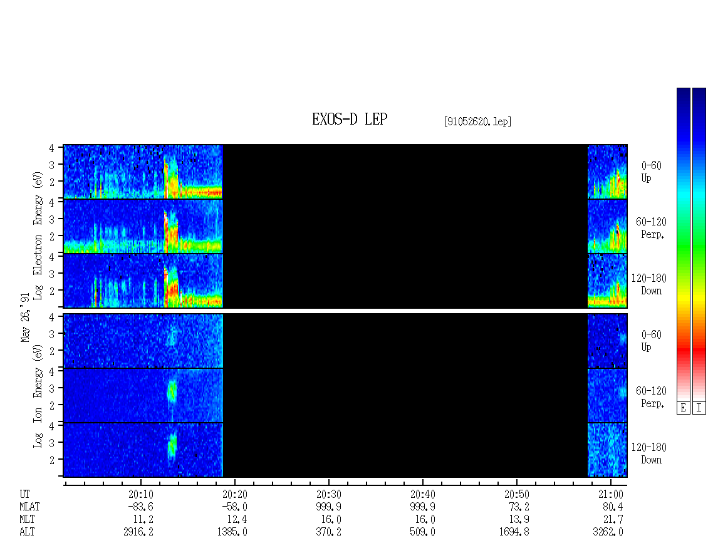This screenshot has height=548, width=708.
Task: Click the electron "0-60 Up" pitch angle label
Action: (x=651, y=172)
